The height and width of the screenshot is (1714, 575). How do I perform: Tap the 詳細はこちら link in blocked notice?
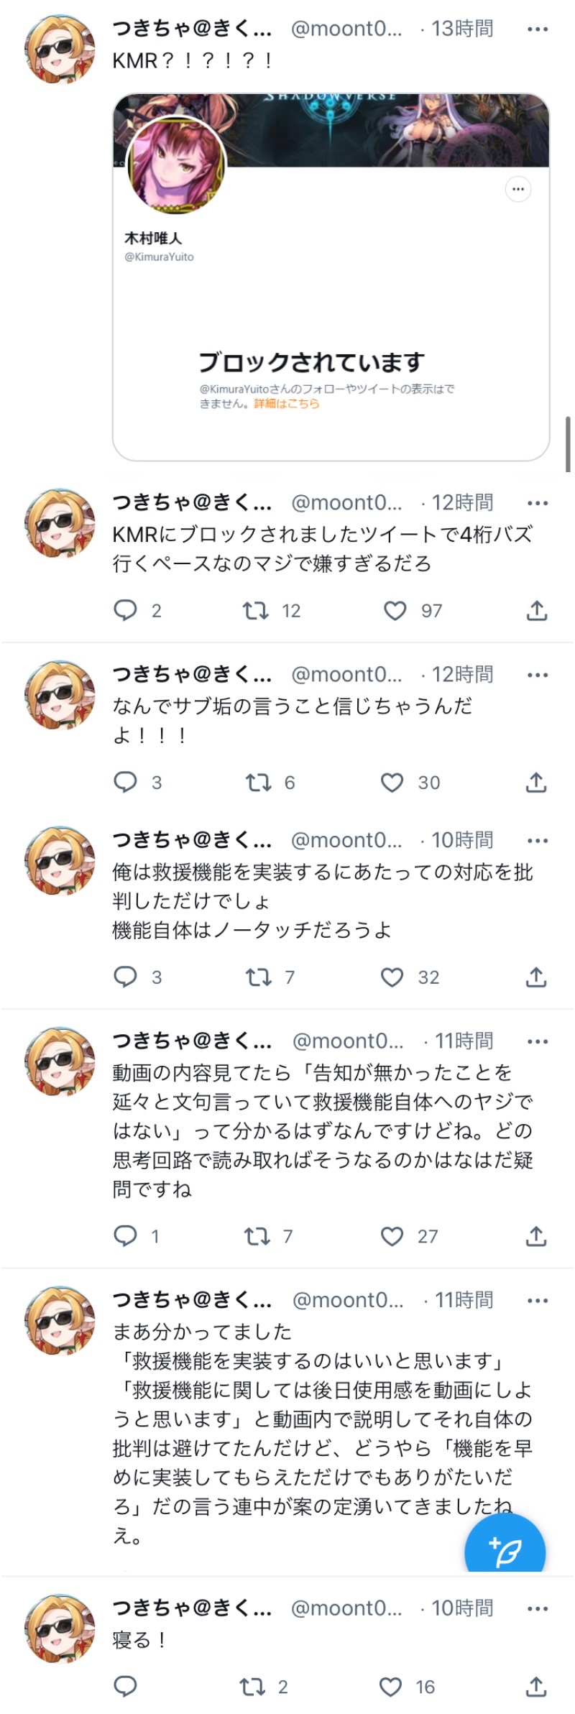(x=287, y=404)
